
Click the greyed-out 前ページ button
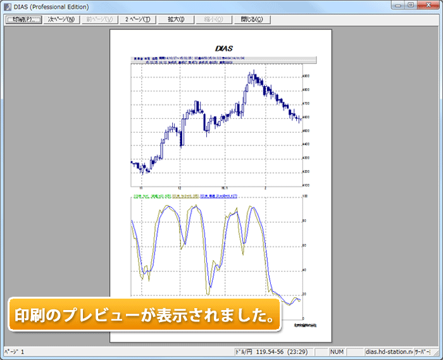click(x=99, y=19)
